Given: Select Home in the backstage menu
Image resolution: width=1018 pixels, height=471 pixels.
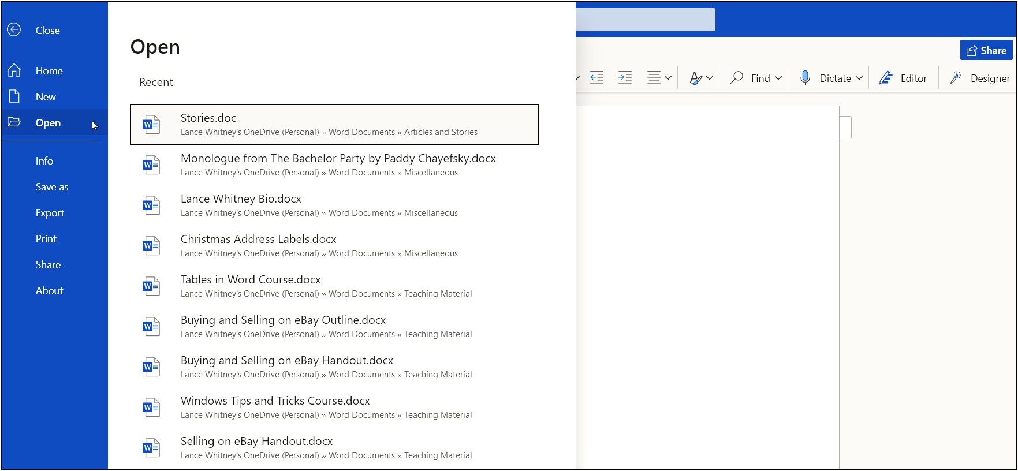Looking at the screenshot, I should [x=55, y=70].
